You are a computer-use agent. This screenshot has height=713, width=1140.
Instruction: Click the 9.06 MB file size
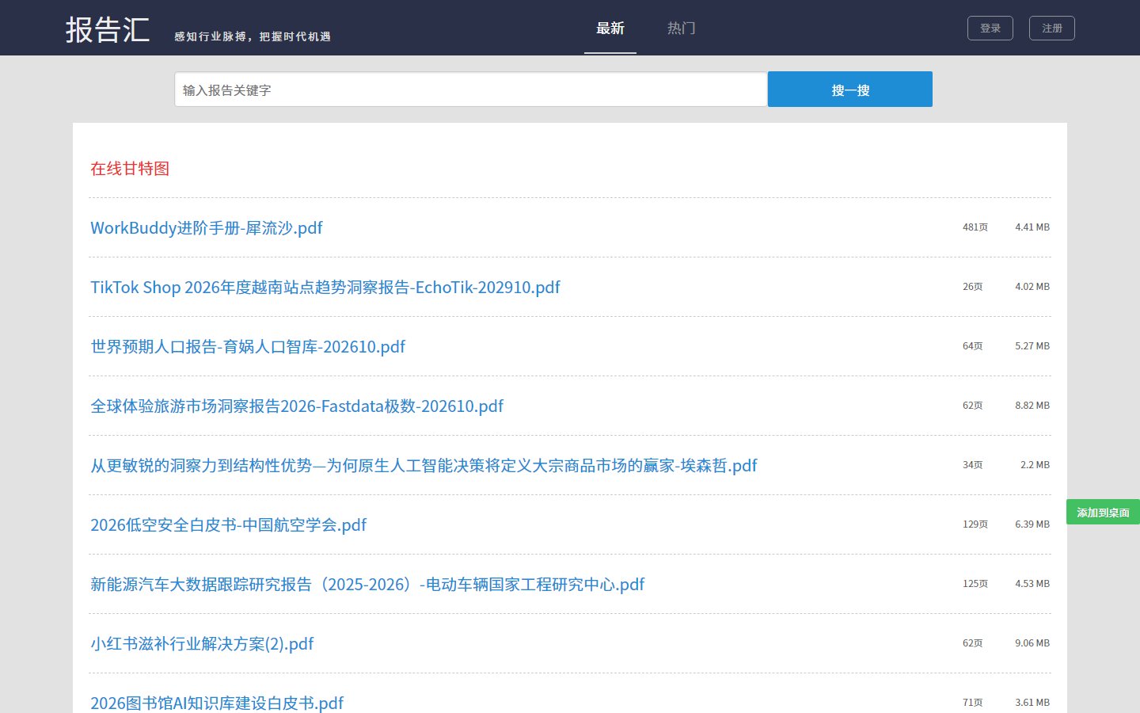click(x=1032, y=643)
